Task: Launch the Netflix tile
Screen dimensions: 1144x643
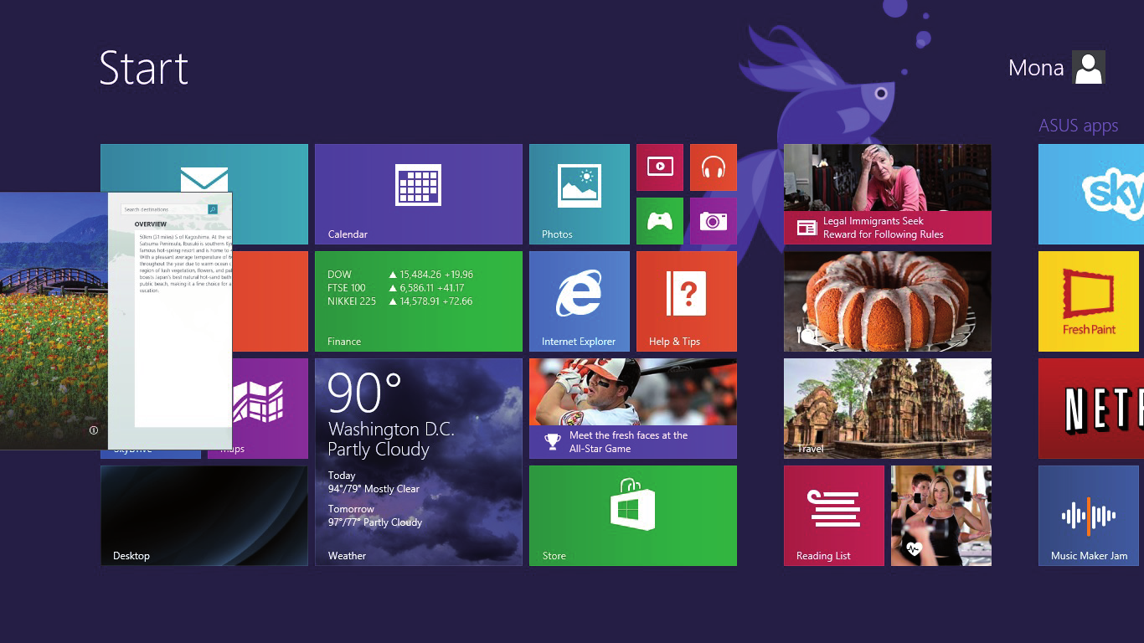Action: [1091, 409]
